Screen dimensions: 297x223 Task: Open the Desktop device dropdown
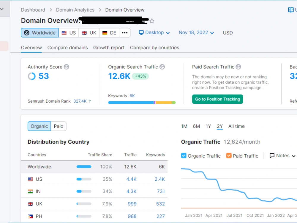point(154,33)
